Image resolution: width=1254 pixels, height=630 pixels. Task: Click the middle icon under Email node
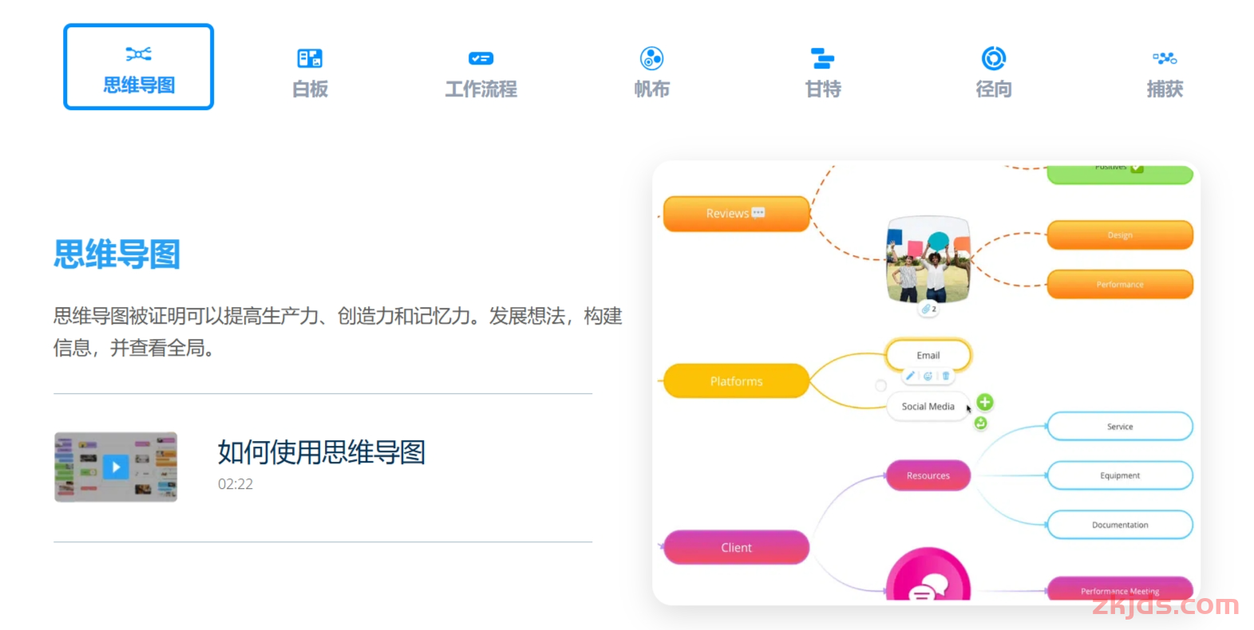click(x=928, y=376)
